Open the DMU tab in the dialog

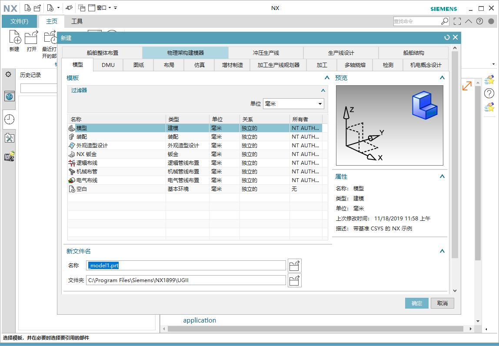pyautogui.click(x=107, y=64)
